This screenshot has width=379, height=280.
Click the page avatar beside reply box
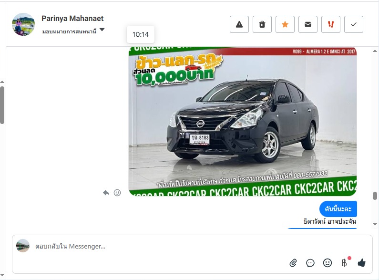click(23, 246)
